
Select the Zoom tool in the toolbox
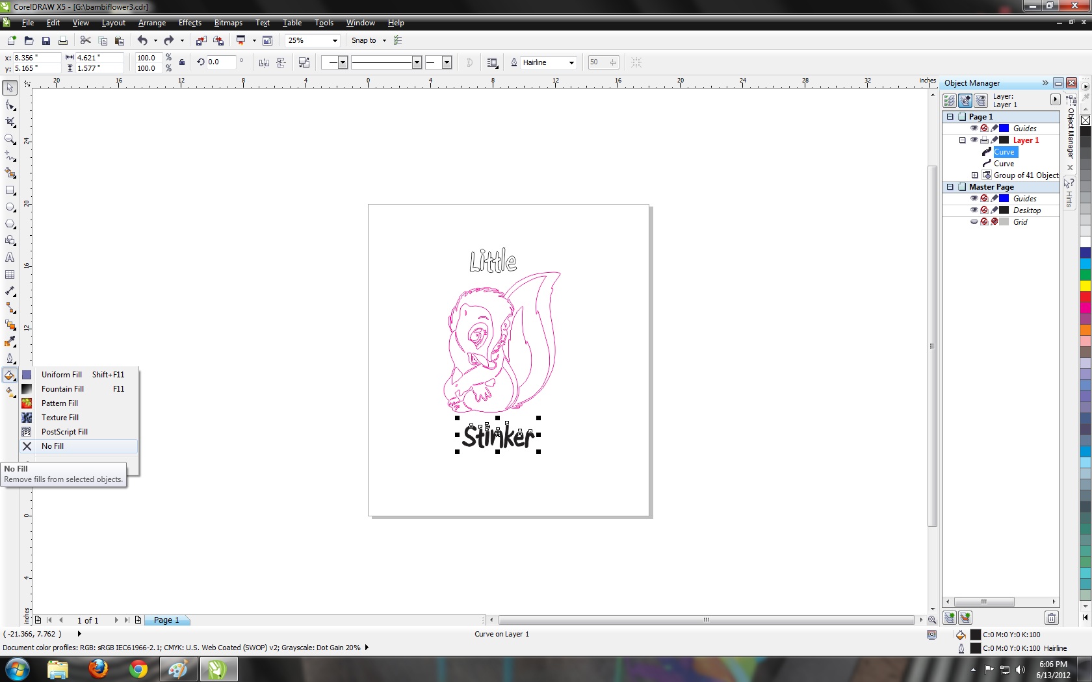click(10, 139)
